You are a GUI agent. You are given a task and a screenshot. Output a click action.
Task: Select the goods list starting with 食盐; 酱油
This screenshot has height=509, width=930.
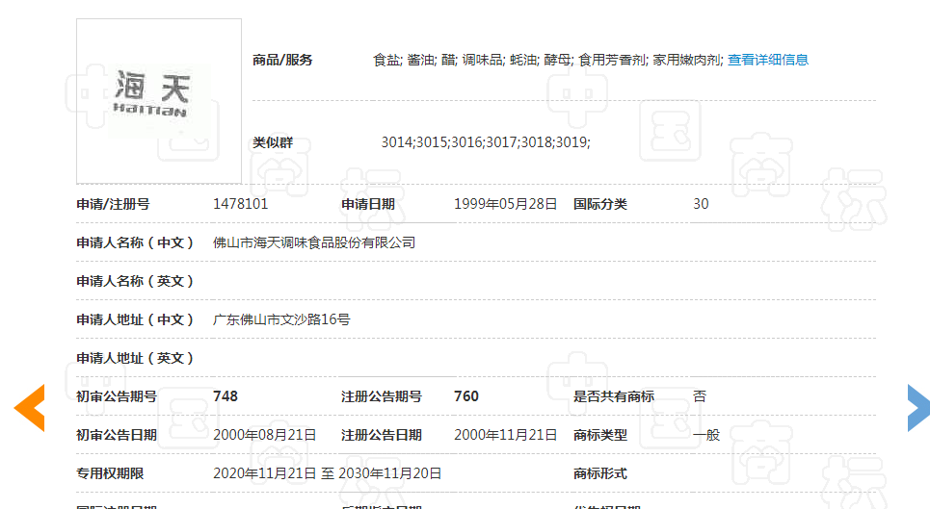tap(548, 60)
